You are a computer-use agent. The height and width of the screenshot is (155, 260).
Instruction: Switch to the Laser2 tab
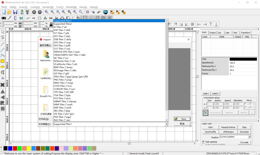(215, 94)
